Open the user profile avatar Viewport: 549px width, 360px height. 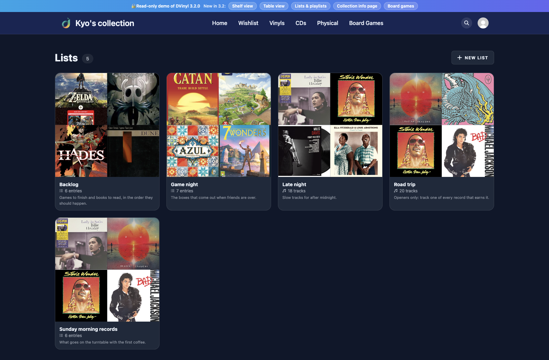(483, 23)
